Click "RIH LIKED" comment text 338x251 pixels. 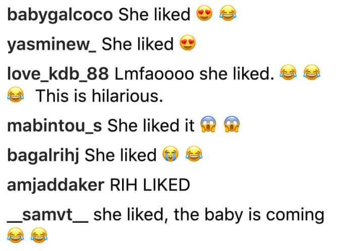point(150,185)
